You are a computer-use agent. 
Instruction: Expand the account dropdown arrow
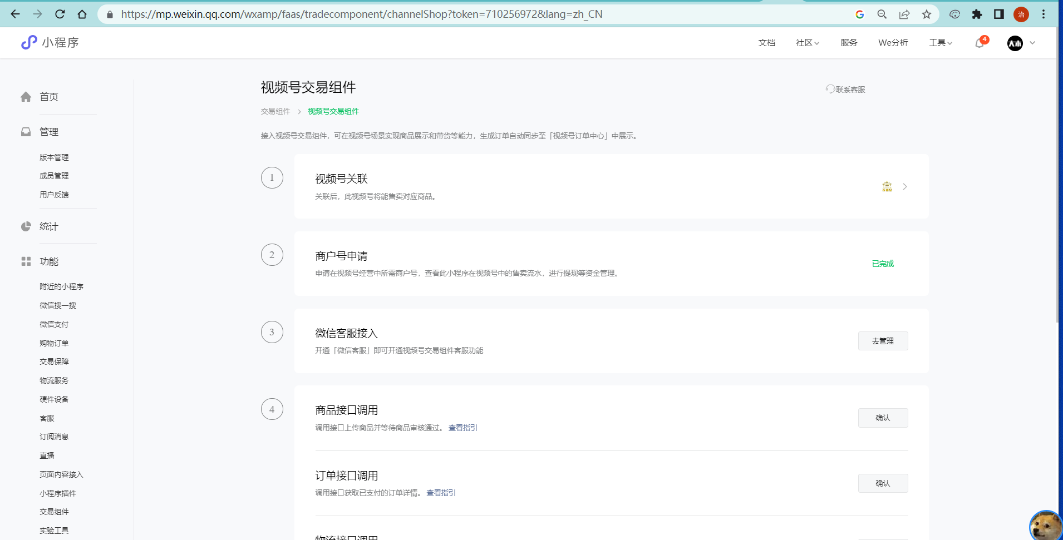(x=1032, y=43)
